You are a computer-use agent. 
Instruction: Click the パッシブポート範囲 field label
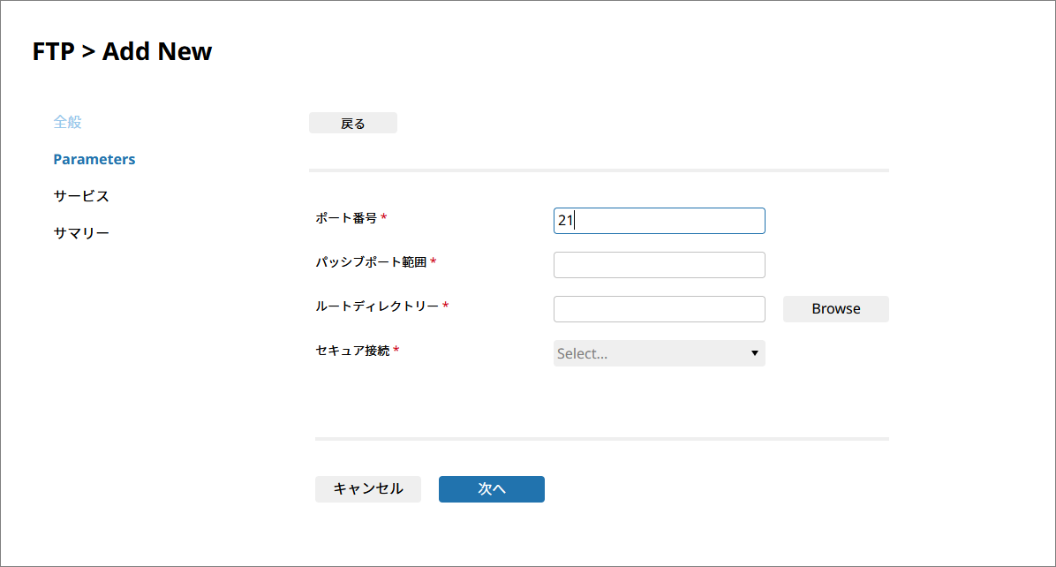[x=371, y=261]
